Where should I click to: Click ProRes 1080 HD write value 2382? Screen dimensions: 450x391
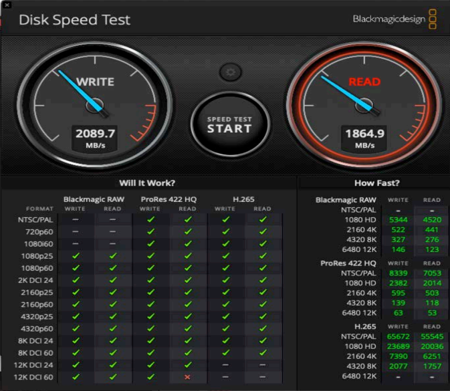click(x=399, y=283)
